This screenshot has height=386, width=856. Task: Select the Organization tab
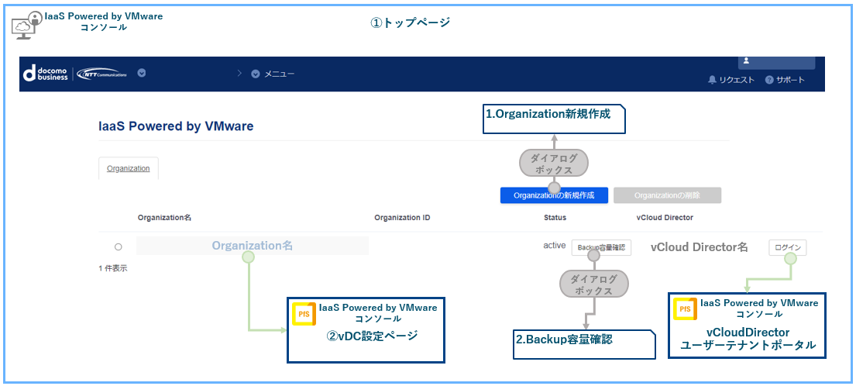click(129, 168)
